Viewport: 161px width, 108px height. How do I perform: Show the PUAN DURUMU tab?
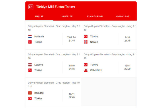[x=95, y=16]
